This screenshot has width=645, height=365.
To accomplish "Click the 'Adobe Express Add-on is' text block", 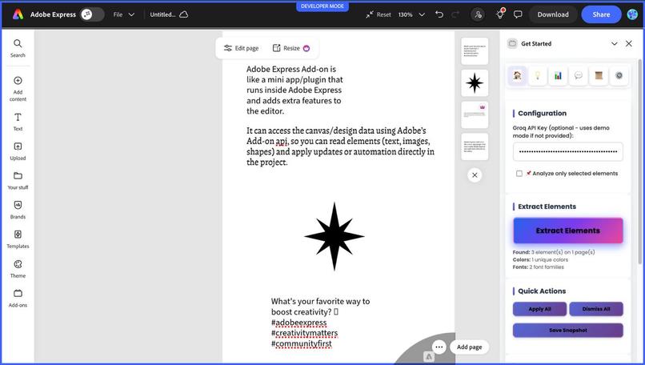I will click(294, 90).
